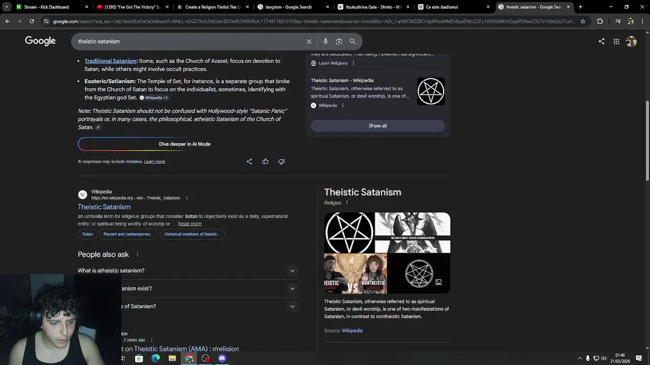Click Show all sources button
The height and width of the screenshot is (365, 650).
point(377,126)
